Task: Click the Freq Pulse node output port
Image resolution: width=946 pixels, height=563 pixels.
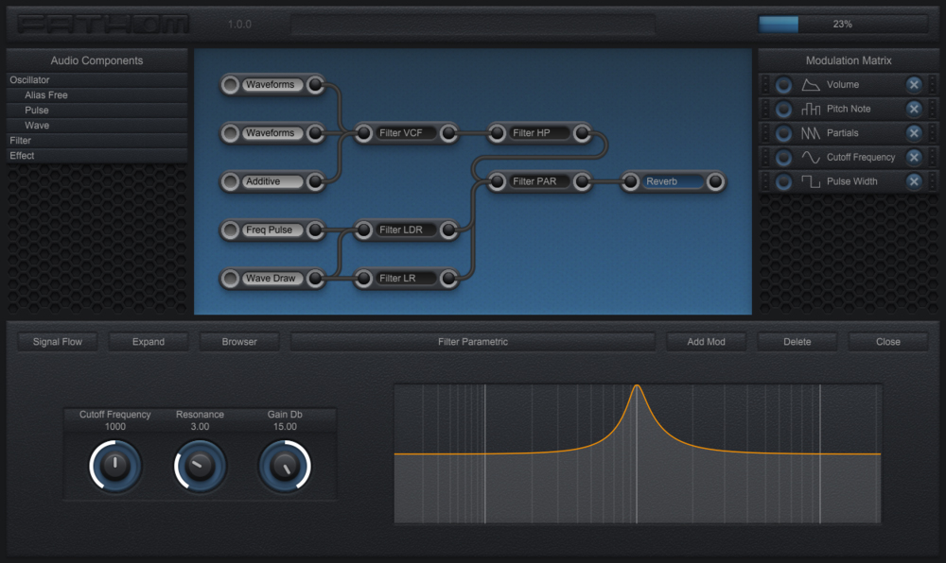Action: [315, 230]
